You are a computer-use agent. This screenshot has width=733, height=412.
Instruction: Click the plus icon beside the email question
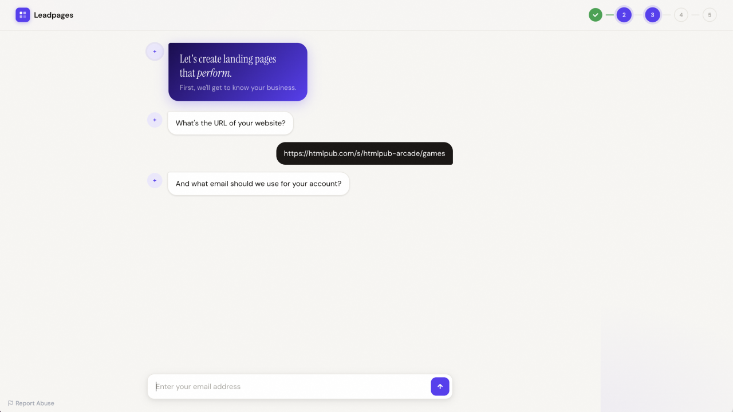155,180
